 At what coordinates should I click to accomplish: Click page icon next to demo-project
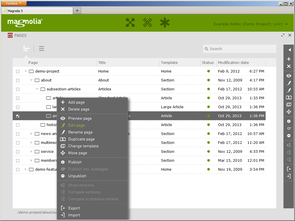coord(31,71)
